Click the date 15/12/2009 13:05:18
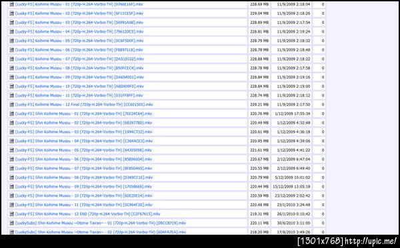The image size is (400, 248). (x=291, y=186)
